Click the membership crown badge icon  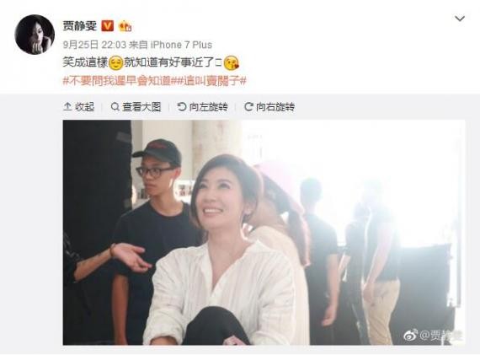[125, 26]
